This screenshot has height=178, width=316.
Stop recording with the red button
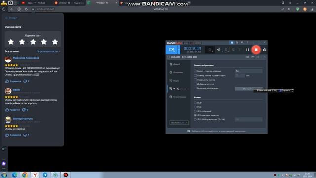(256, 50)
